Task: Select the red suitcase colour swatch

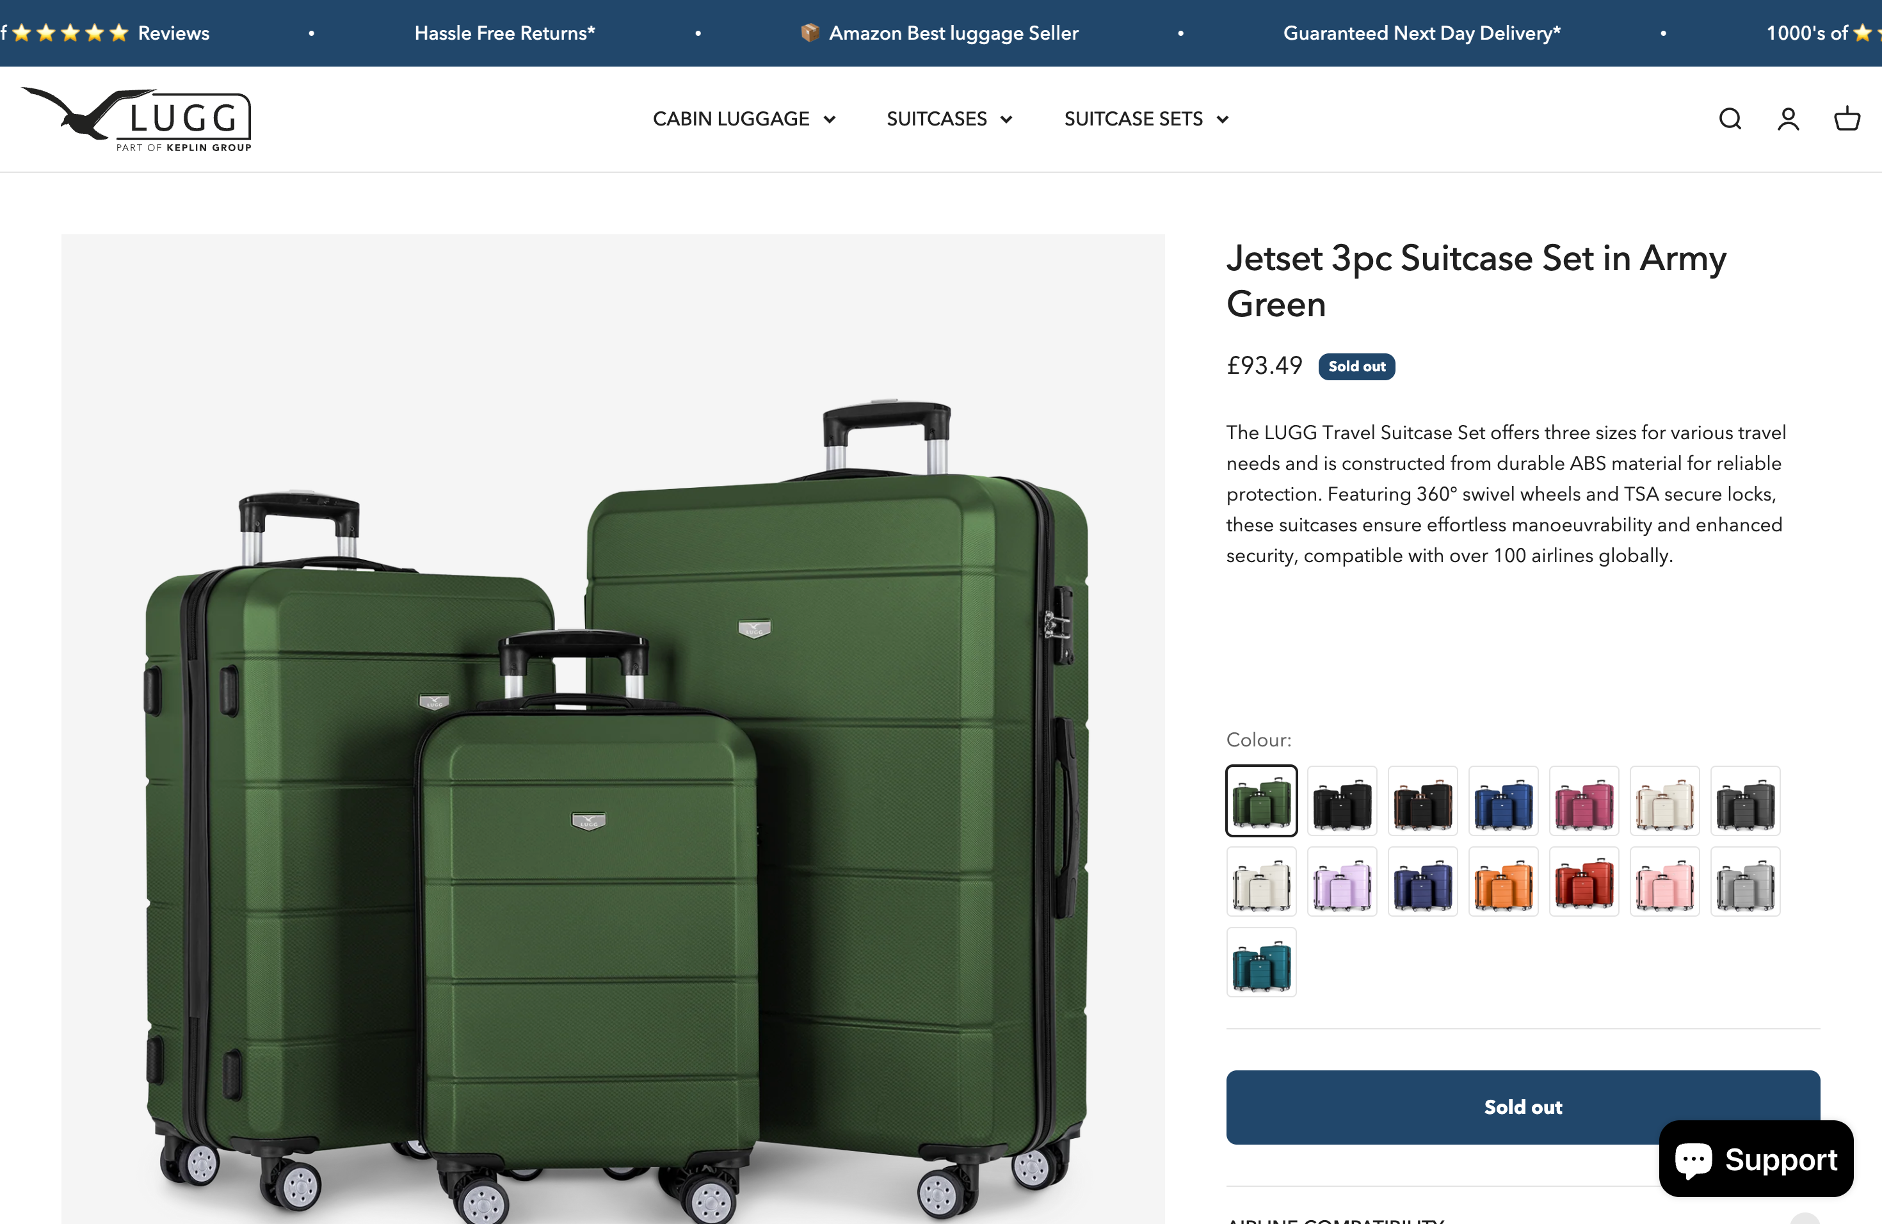Action: (1584, 881)
